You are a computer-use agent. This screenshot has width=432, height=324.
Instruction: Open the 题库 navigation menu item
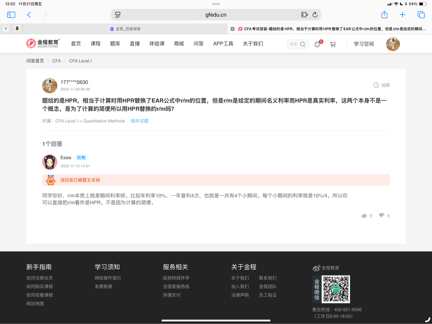(x=115, y=44)
